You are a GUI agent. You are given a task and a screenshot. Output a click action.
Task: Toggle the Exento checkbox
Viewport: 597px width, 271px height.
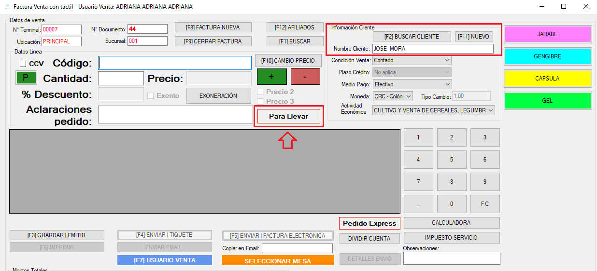150,95
